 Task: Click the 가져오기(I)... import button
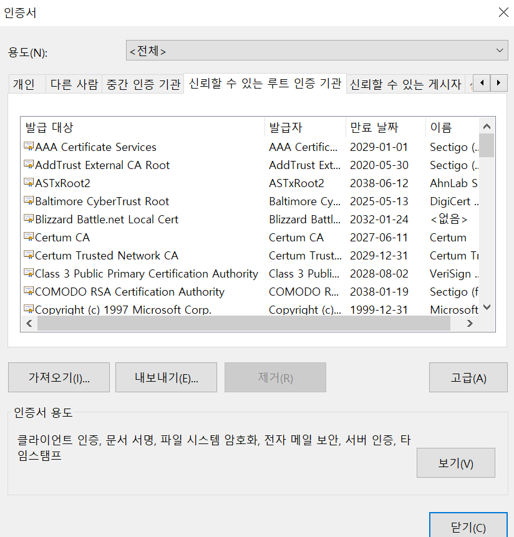[x=59, y=377]
